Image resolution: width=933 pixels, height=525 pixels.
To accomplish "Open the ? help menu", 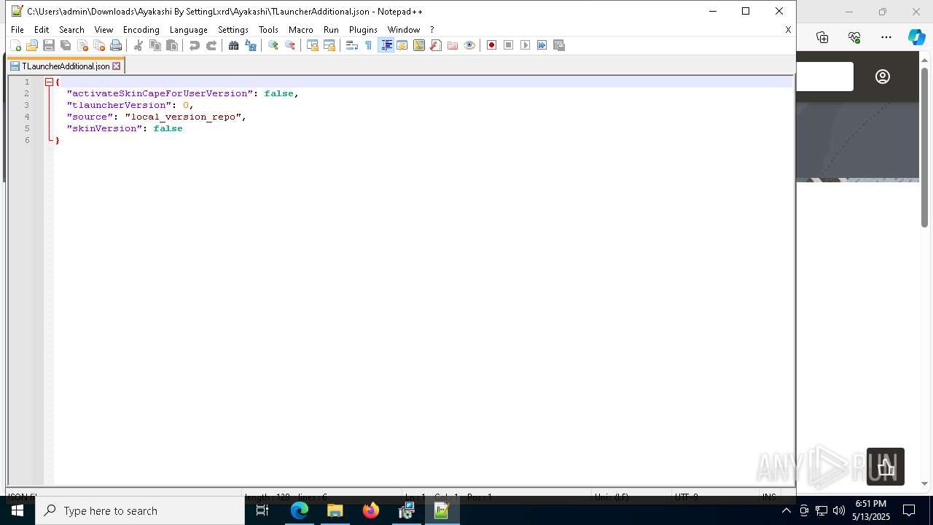I will click(x=432, y=30).
